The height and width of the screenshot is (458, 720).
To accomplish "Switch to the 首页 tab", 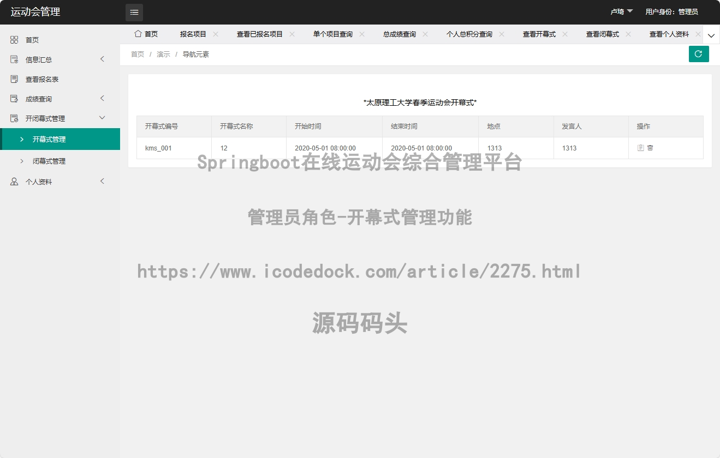I will pos(146,34).
